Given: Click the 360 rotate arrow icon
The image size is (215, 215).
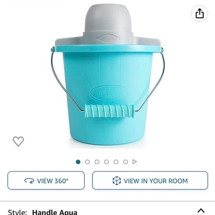Looking at the screenshot, I should 29,181.
